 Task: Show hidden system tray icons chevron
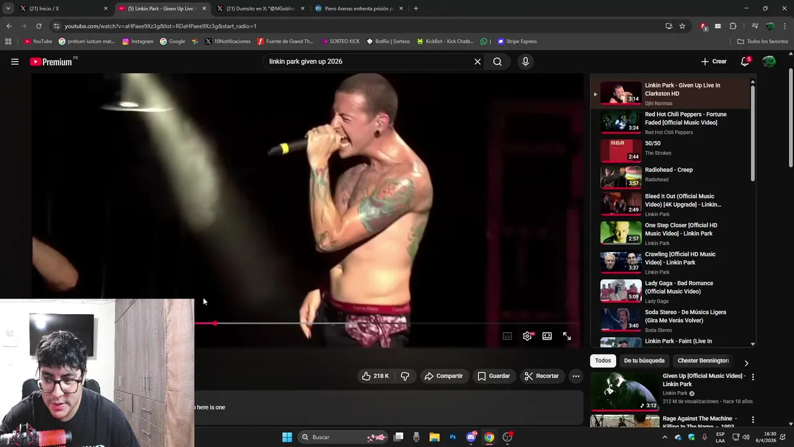(x=665, y=437)
